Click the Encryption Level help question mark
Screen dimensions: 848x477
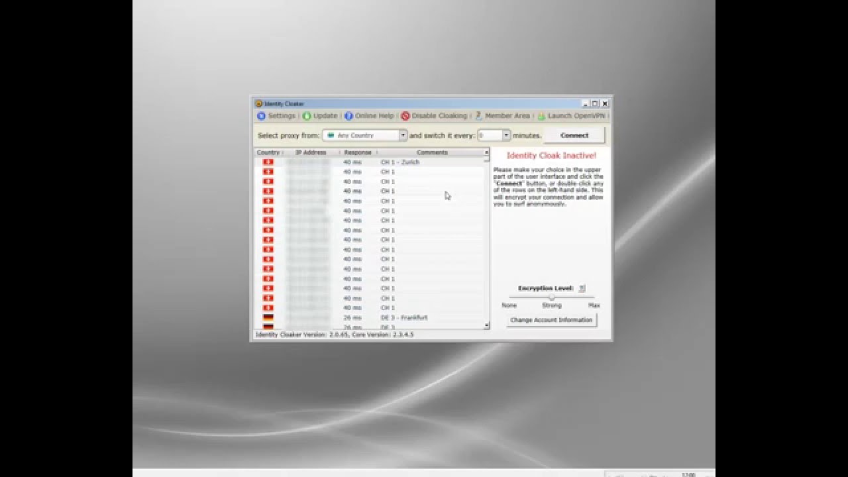click(582, 288)
